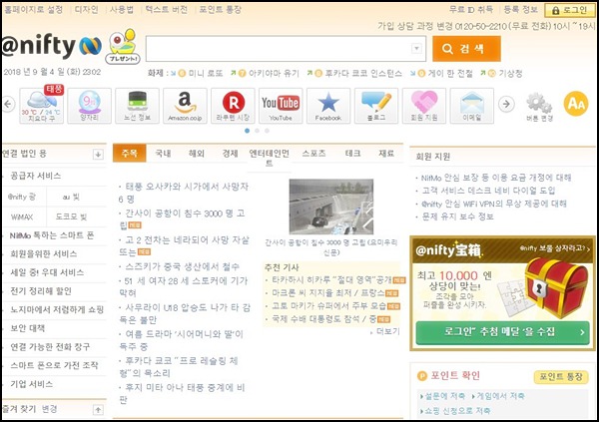Click the au 빛 sidebar cell
599x422 pixels.
pyautogui.click(x=71, y=198)
